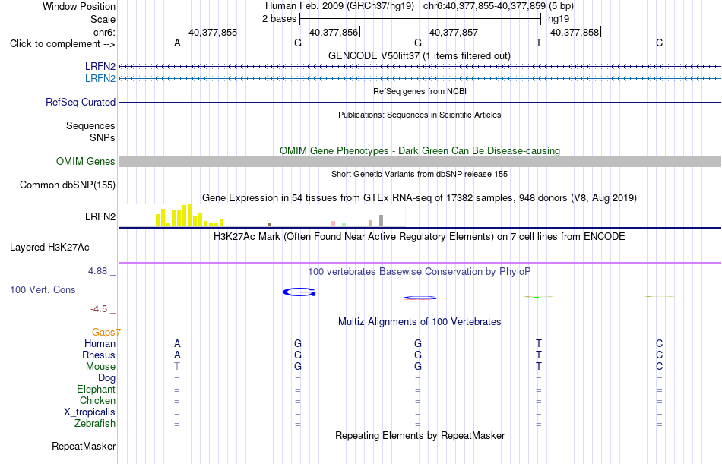Click the 2 bases scale bar
Screen dimensions: 722x464
click(420, 19)
